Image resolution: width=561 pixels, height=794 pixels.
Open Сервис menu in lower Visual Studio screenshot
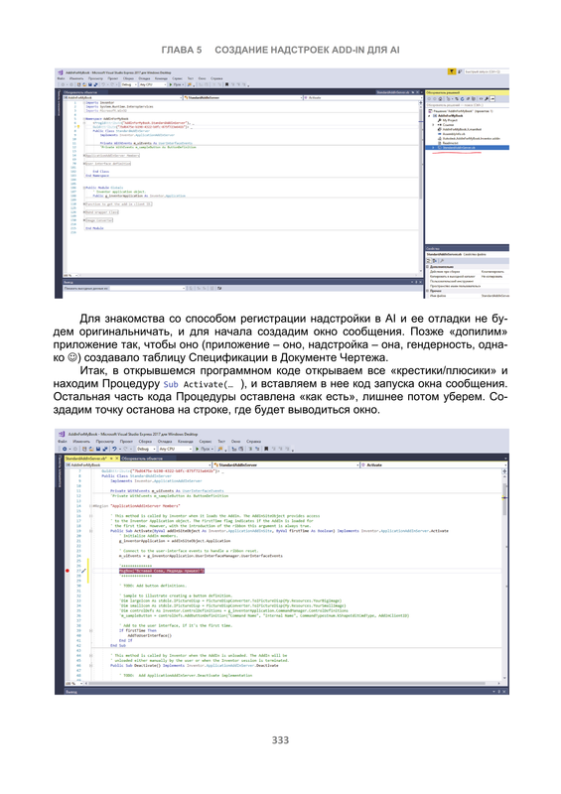click(x=206, y=442)
